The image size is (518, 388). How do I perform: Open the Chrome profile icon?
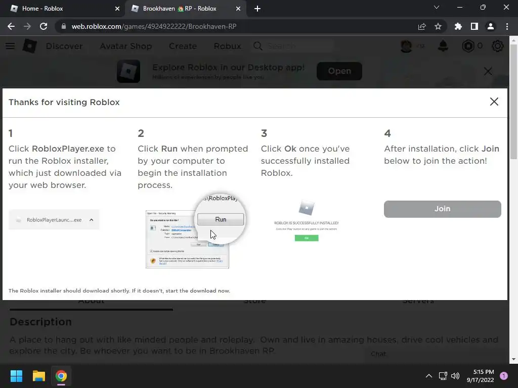pos(491,26)
